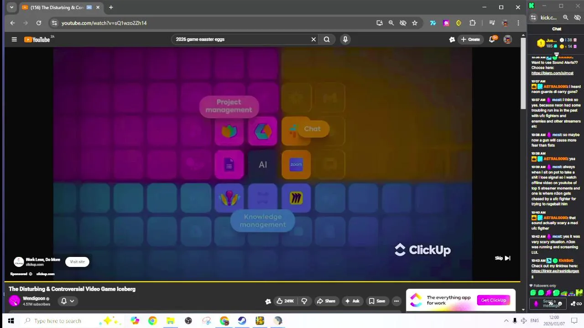584x328 pixels.
Task: Open the Chrome profile avatar
Action: tap(505, 23)
